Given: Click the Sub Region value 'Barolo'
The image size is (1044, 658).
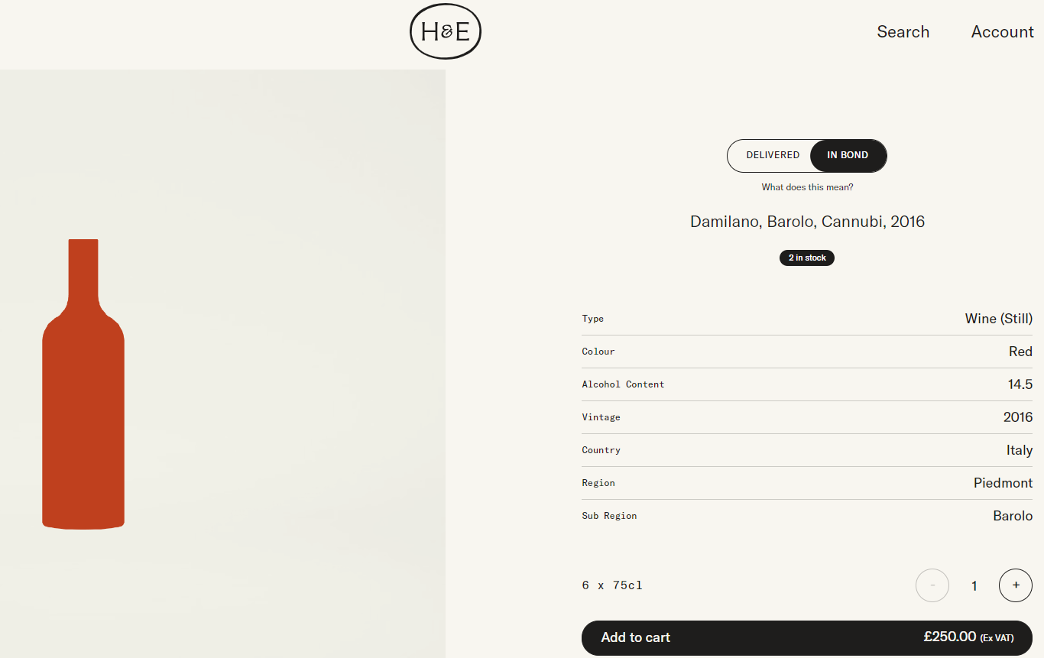Looking at the screenshot, I should coord(1013,516).
